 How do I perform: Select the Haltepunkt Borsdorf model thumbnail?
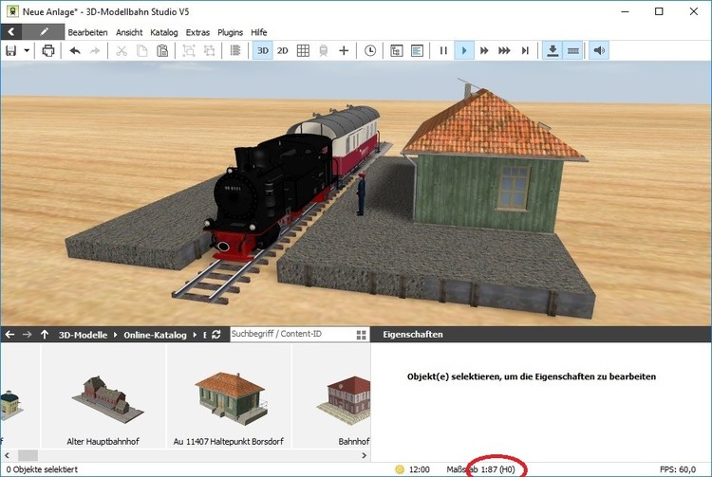[x=229, y=395]
